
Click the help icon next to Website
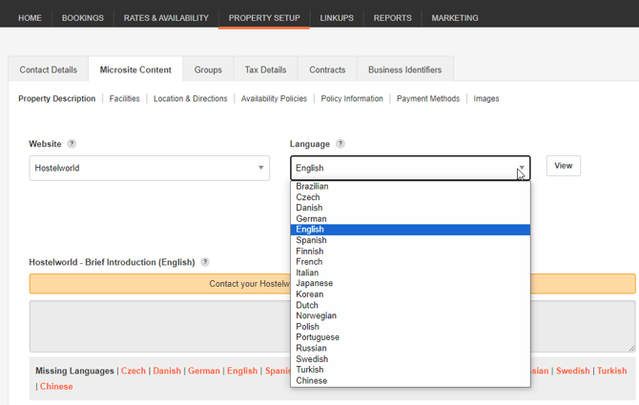(72, 144)
